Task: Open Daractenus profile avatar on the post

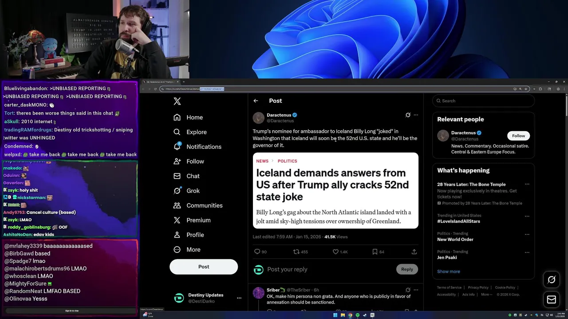Action: [x=258, y=118]
